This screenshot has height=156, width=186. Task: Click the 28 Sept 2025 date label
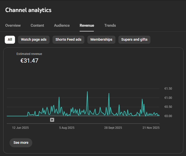tap(113, 128)
